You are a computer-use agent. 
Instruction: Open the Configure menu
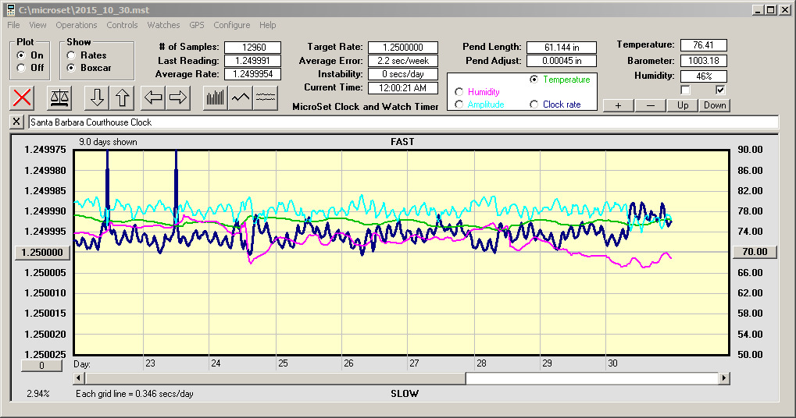[231, 25]
